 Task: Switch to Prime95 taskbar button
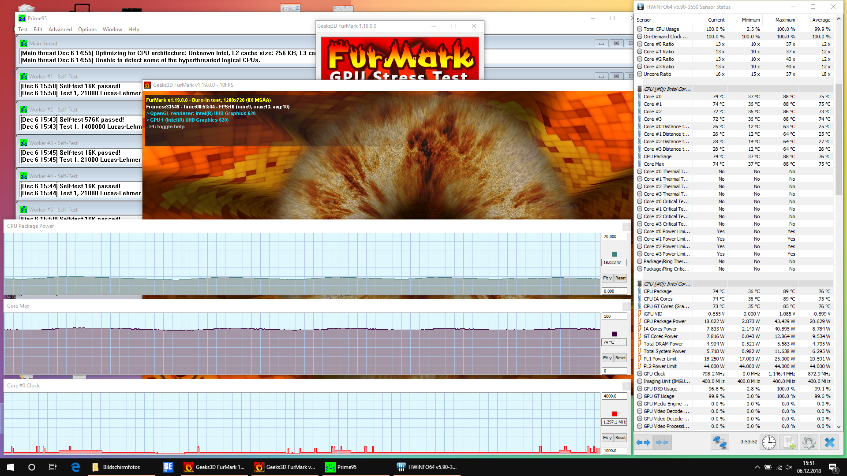coord(356,467)
